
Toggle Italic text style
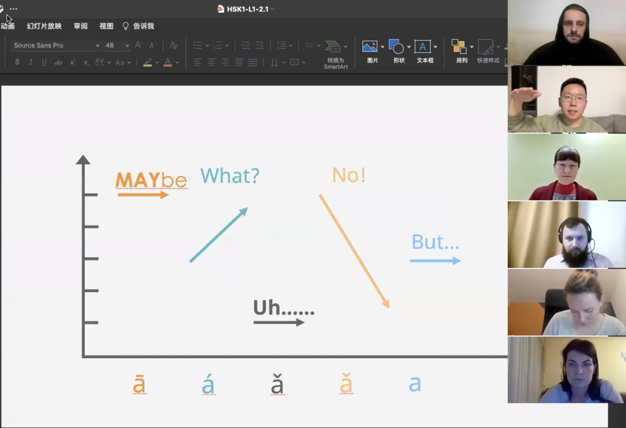31,62
